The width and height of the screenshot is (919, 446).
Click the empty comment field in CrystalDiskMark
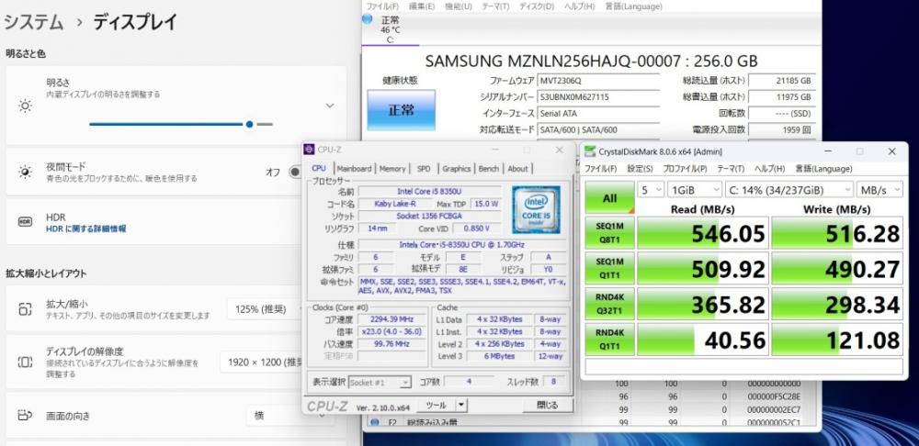pos(743,366)
